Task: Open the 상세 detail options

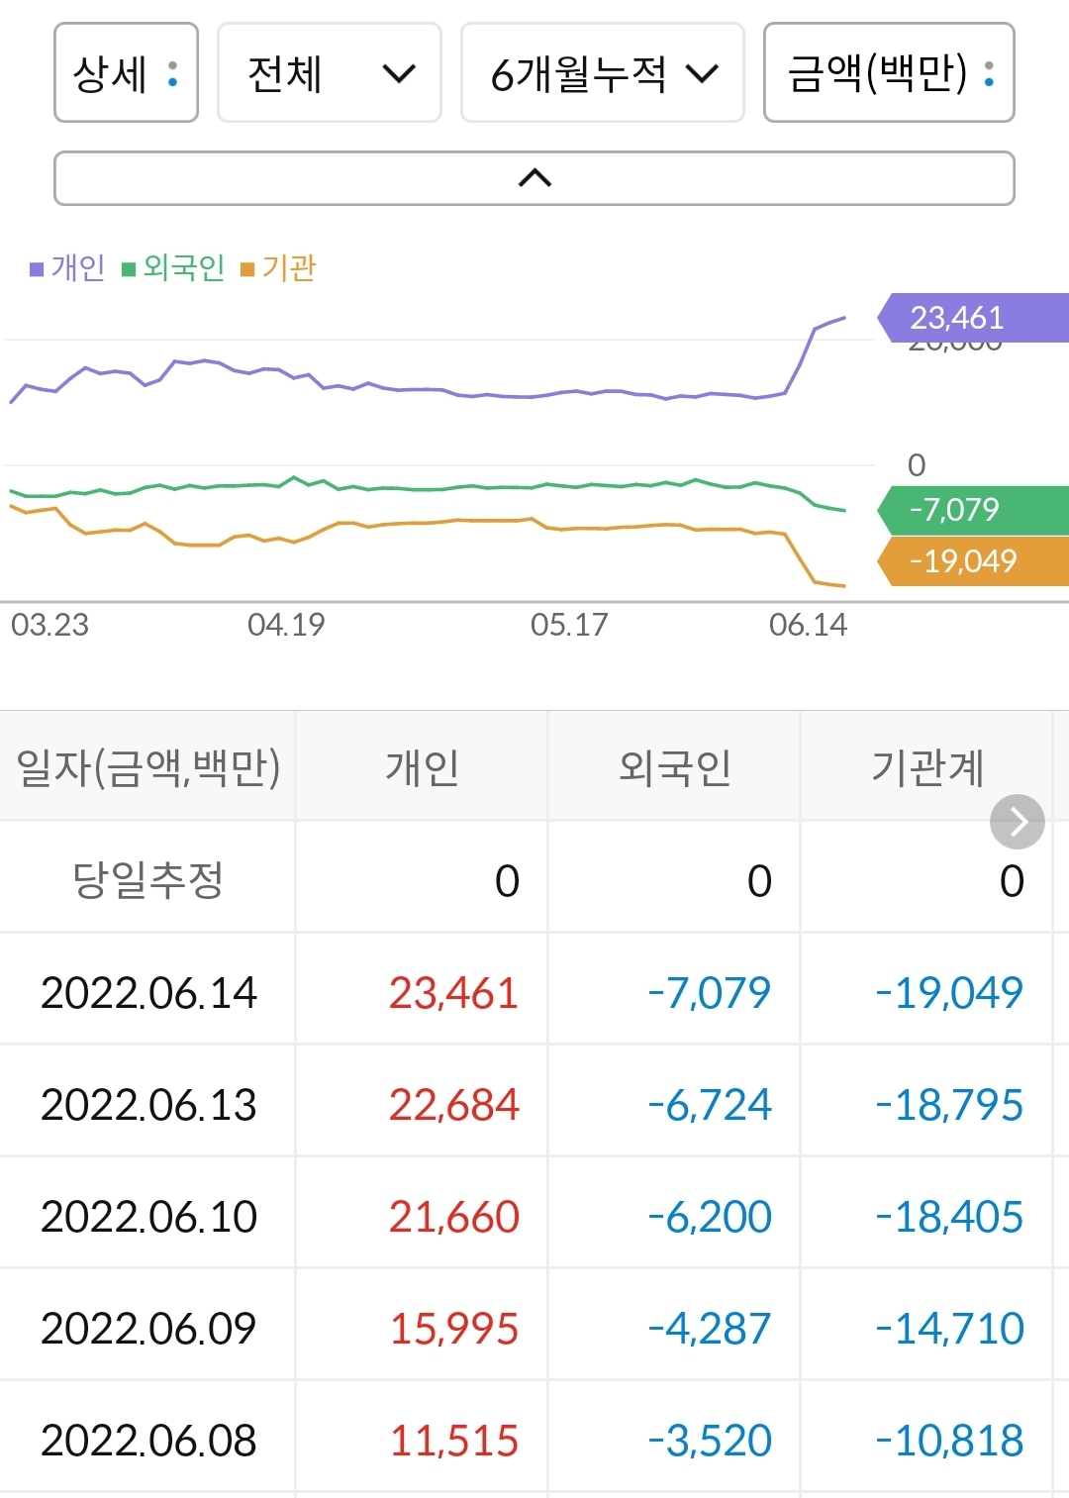Action: (x=126, y=74)
